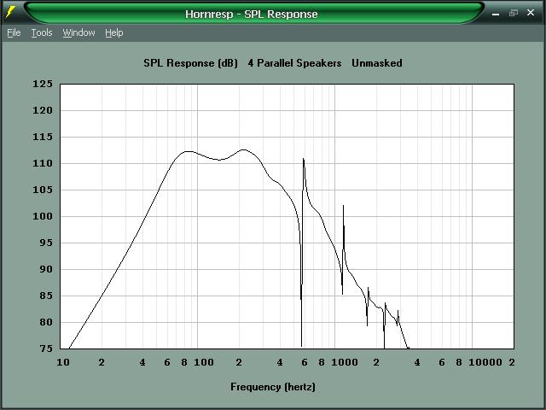Viewport: 546px width, 410px height.
Task: Click the '4 Parallel Speakers' label
Action: tap(294, 63)
